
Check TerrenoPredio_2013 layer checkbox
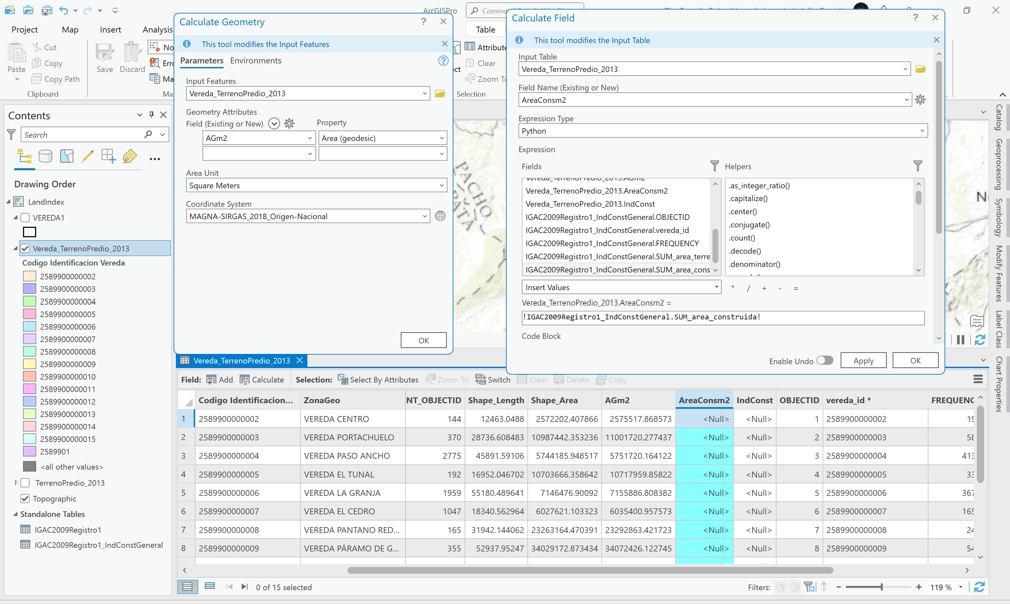pos(25,483)
